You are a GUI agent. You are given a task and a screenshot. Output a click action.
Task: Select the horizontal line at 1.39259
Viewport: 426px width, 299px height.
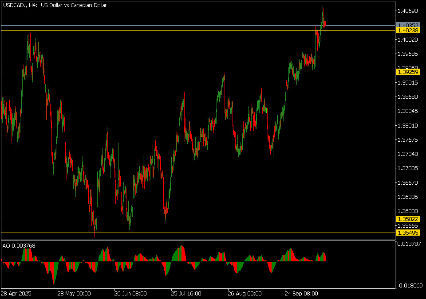coord(133,72)
